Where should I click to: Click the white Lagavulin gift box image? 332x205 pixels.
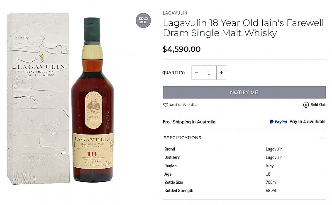[38, 99]
